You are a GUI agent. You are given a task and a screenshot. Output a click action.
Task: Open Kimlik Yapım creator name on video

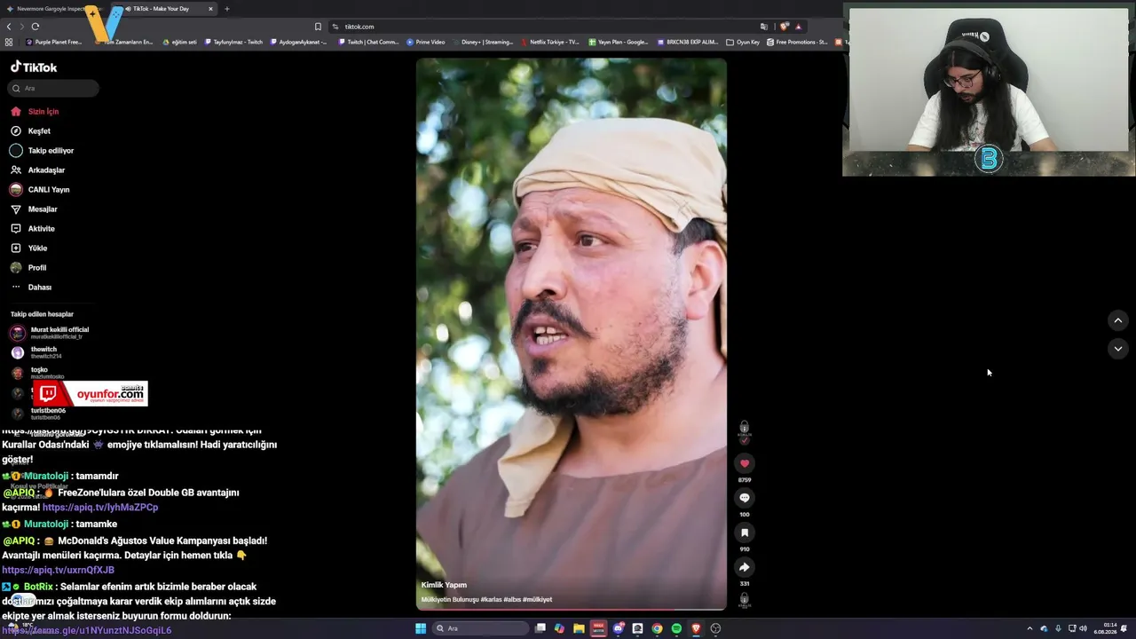(444, 585)
